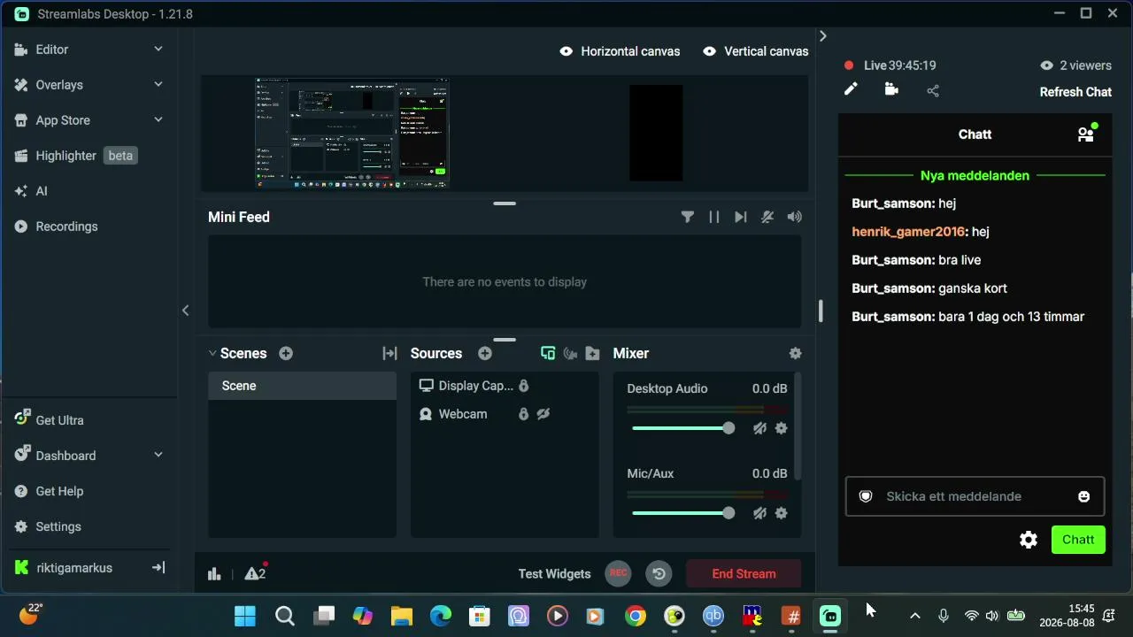Pause the Mini Feed events
The image size is (1133, 637).
pyautogui.click(x=714, y=217)
